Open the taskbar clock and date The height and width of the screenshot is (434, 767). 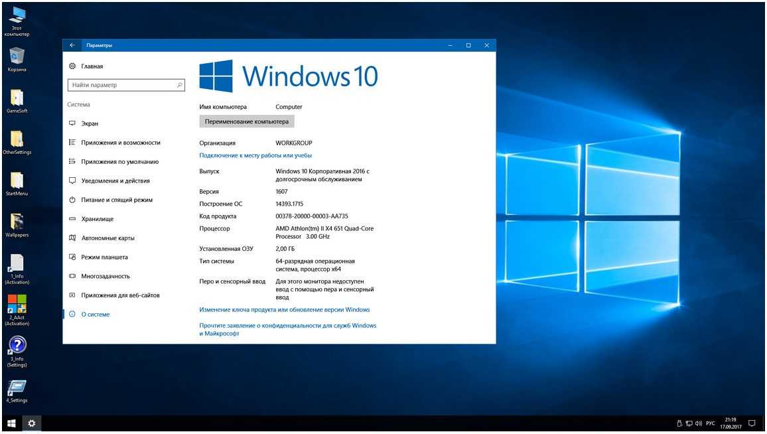pyautogui.click(x=731, y=423)
